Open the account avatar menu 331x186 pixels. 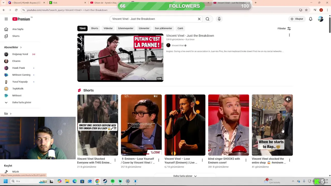(x=321, y=19)
